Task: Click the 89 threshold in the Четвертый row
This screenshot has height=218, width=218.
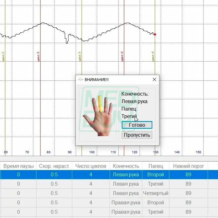Action: click(x=188, y=193)
